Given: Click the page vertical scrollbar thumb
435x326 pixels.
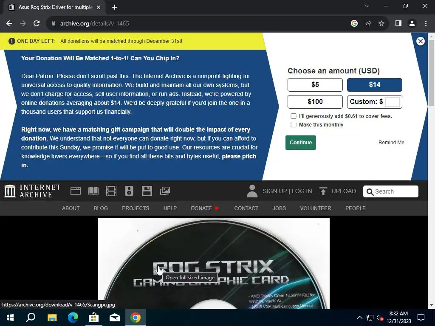Looking at the screenshot, I should pyautogui.click(x=431, y=73).
